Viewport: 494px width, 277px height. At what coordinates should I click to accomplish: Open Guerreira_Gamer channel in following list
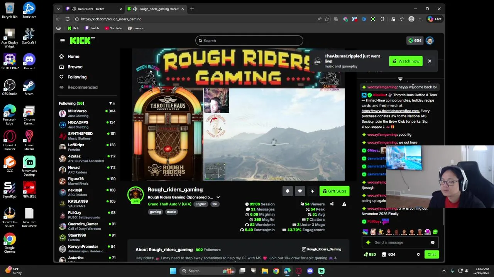coord(87,226)
